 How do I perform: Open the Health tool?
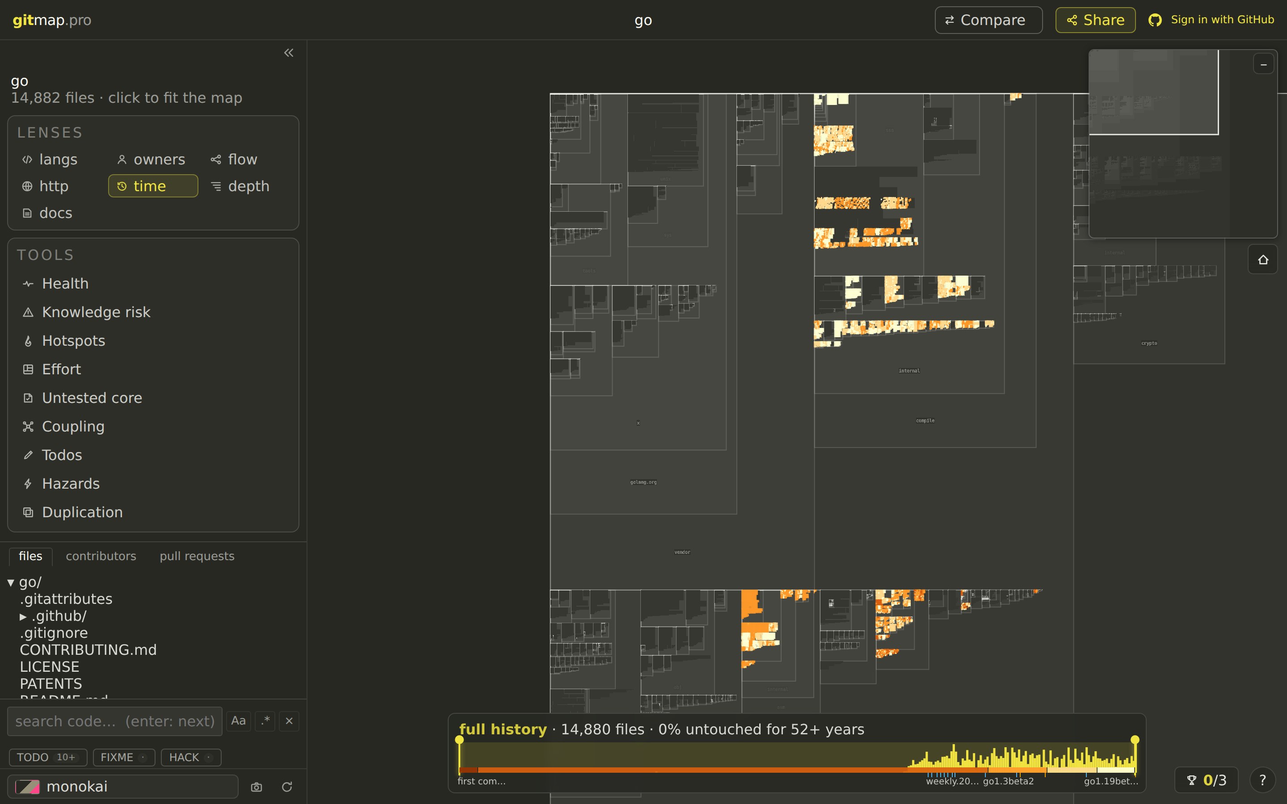pyautogui.click(x=153, y=284)
